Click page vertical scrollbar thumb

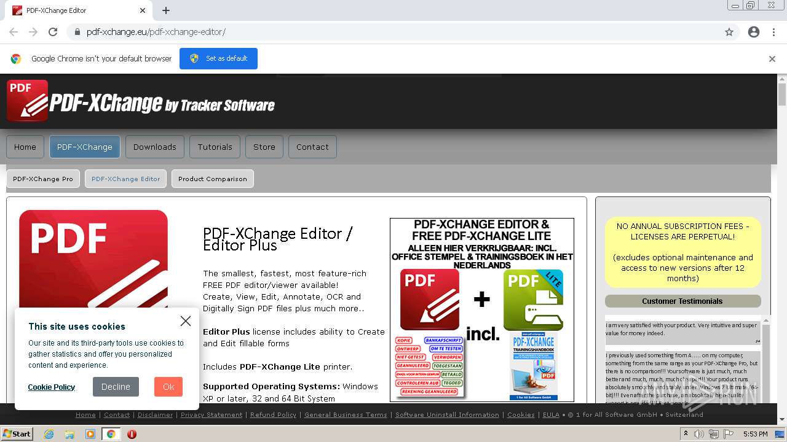782,95
